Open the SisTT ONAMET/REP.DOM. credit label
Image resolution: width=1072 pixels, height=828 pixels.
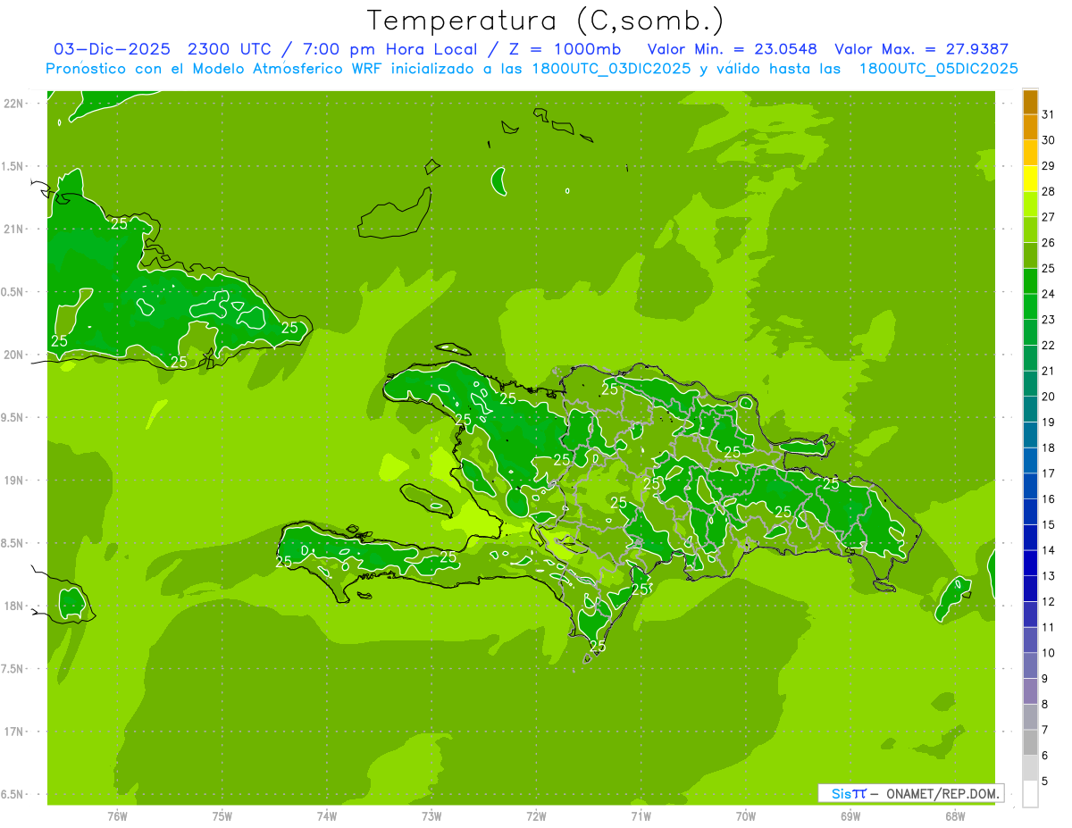pyautogui.click(x=909, y=793)
